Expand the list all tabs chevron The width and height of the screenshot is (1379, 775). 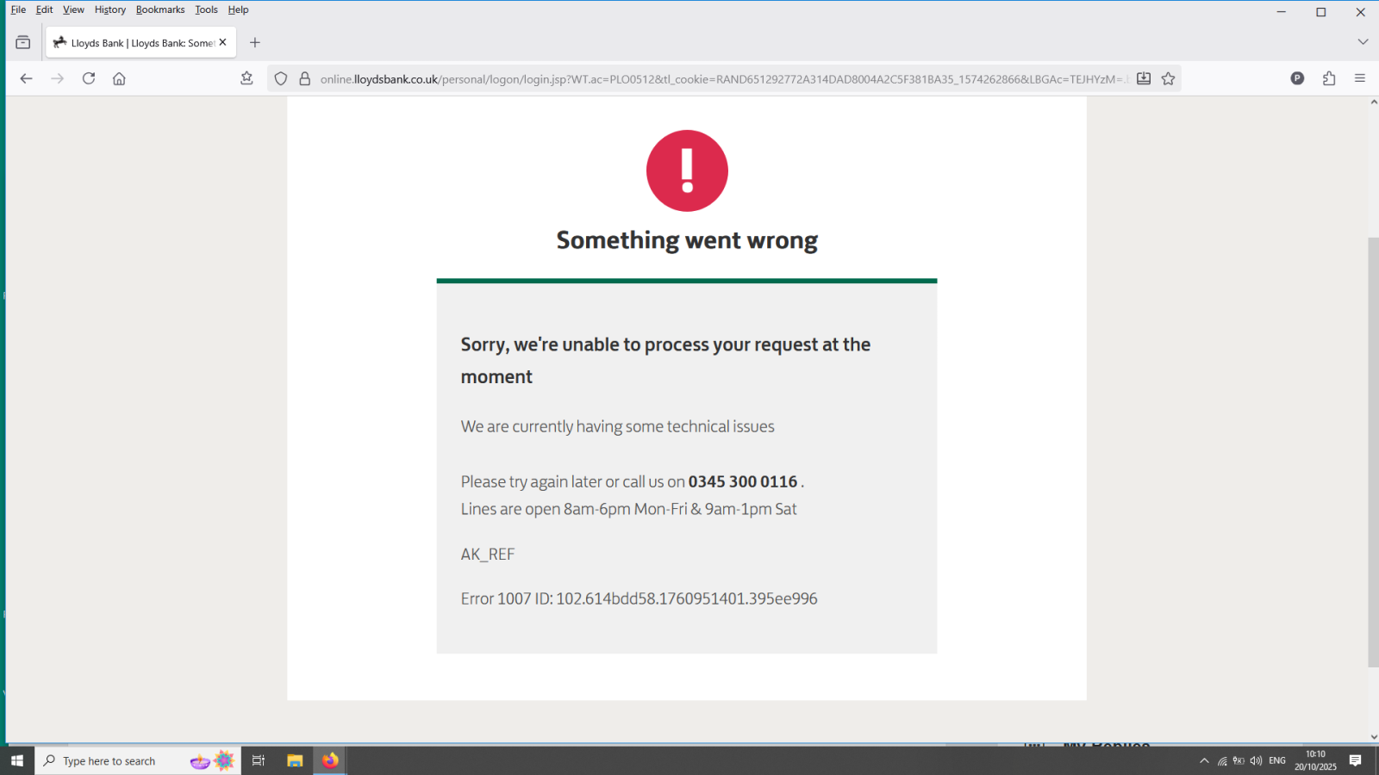[x=1363, y=42]
